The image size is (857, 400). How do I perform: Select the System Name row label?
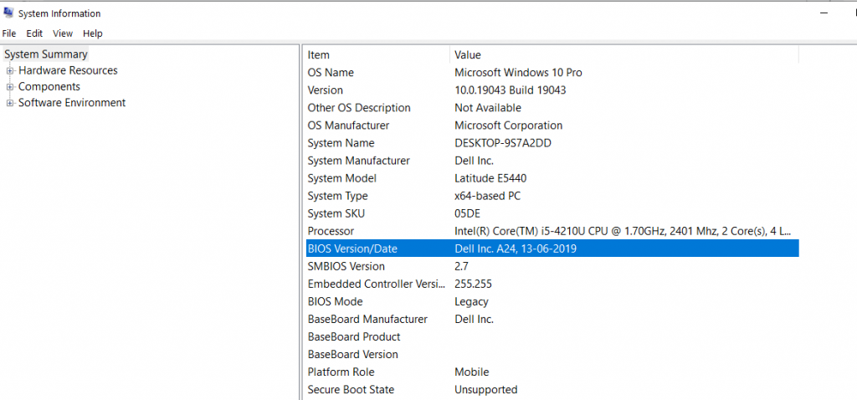pos(341,143)
